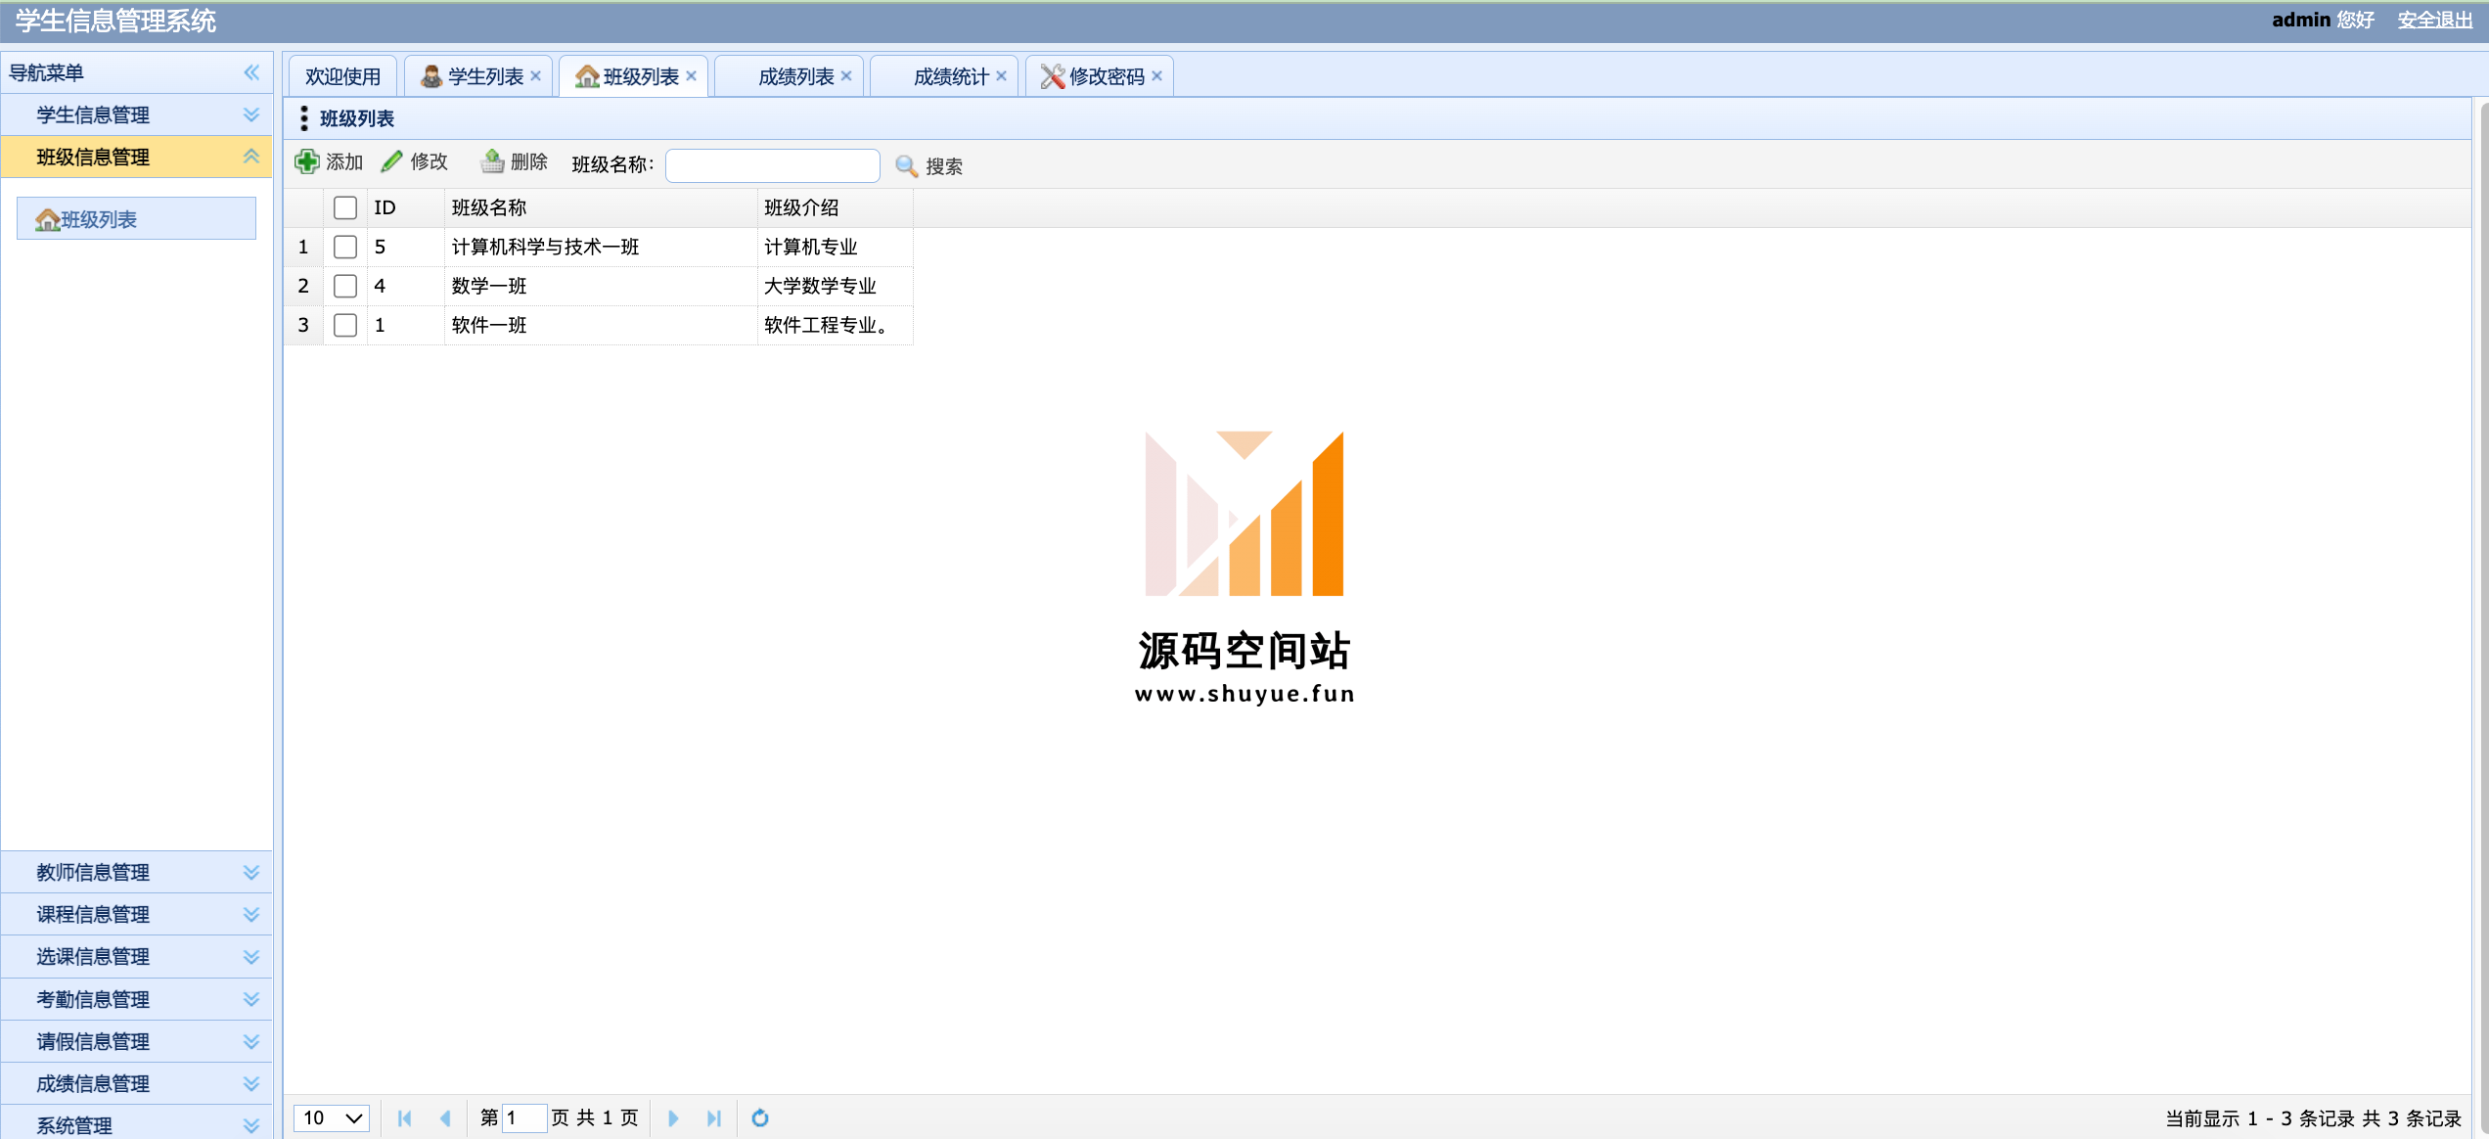Click the 班级介绍 column header
The width and height of the screenshot is (2489, 1139).
coord(836,207)
